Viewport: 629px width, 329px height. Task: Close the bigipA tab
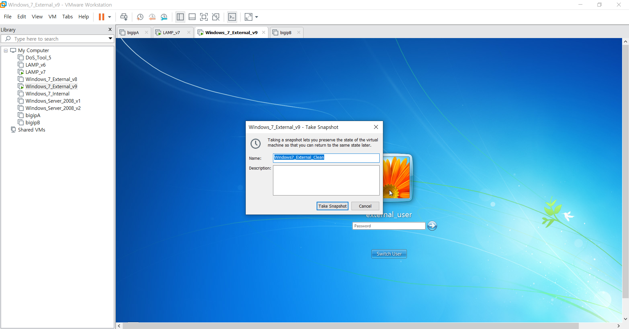click(146, 32)
